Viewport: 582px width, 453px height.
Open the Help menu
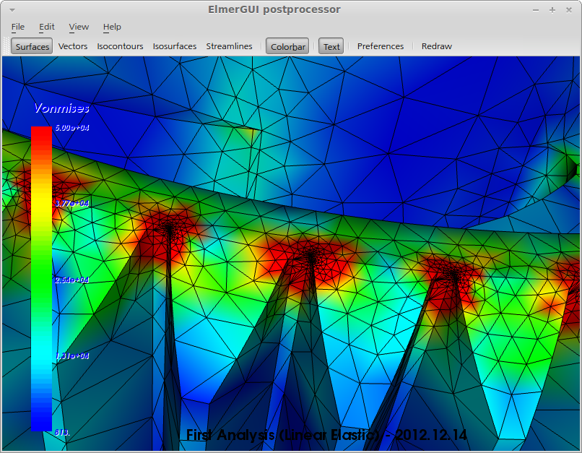tap(112, 27)
